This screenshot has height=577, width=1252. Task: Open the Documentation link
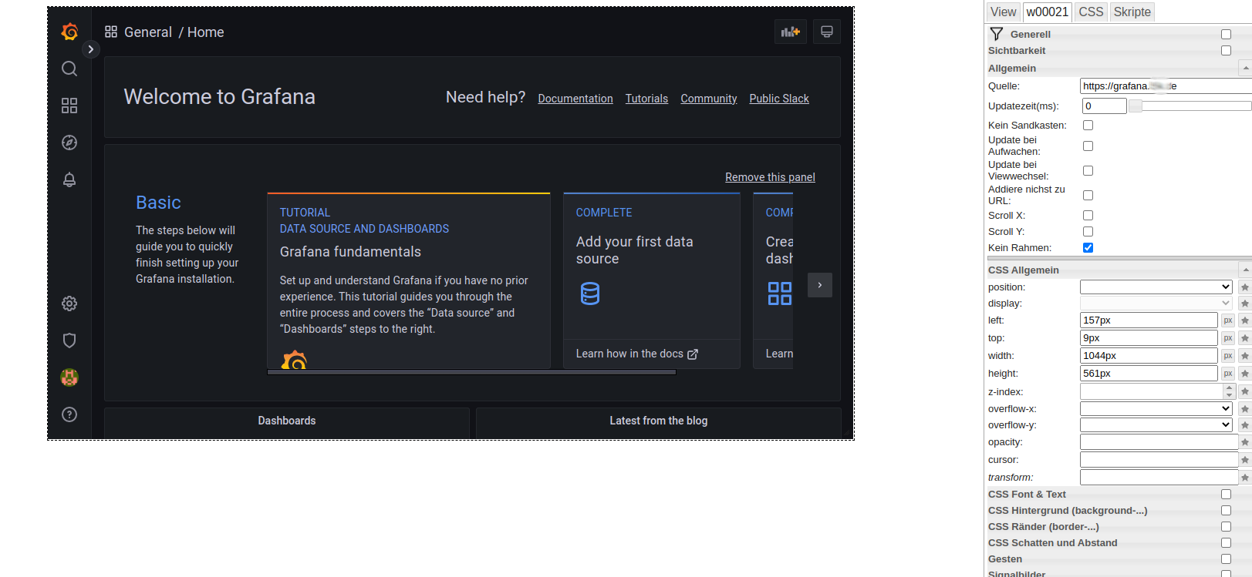point(575,99)
